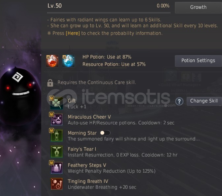Click the black fairy character portrait
The height and width of the screenshot is (196, 222).
[19, 96]
